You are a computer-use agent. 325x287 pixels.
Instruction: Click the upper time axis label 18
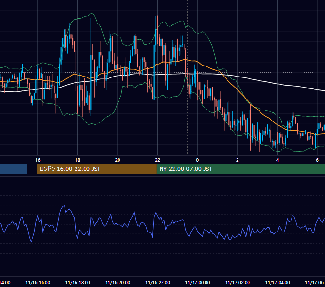click(78, 160)
